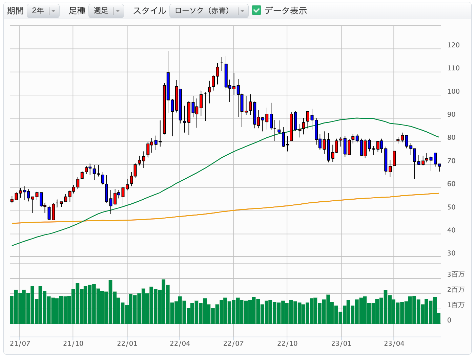The width and height of the screenshot is (475, 358).
Task: Click the 22/10 date label on the time axis
Action: click(x=287, y=343)
